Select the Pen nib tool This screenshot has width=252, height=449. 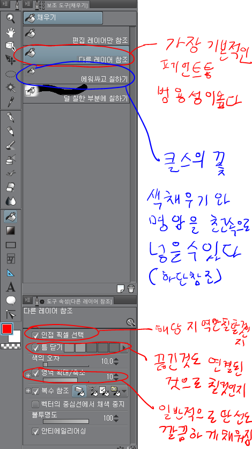pyautogui.click(x=11, y=117)
